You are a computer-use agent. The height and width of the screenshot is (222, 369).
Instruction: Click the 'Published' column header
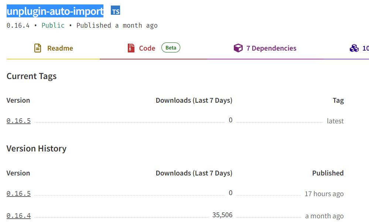[x=328, y=173]
